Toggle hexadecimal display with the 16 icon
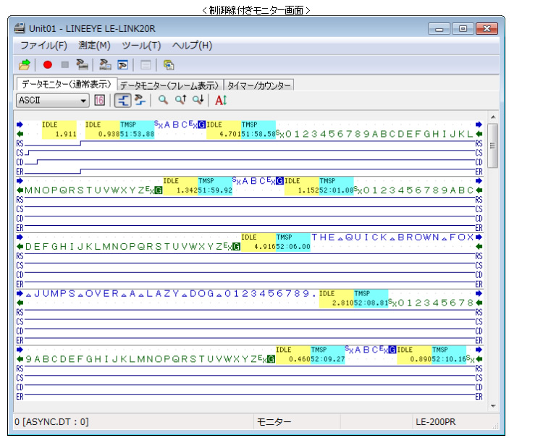Viewport: 543px width, 438px height. pos(99,101)
